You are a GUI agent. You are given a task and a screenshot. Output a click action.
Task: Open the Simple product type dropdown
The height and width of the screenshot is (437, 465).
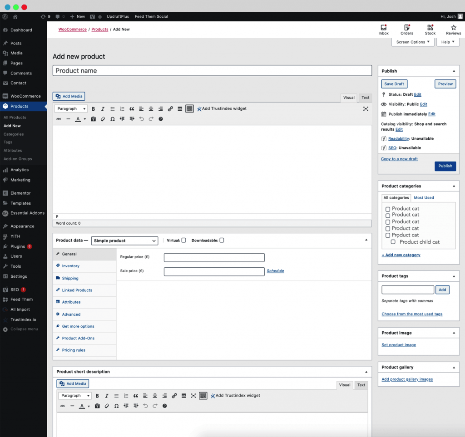pos(124,240)
